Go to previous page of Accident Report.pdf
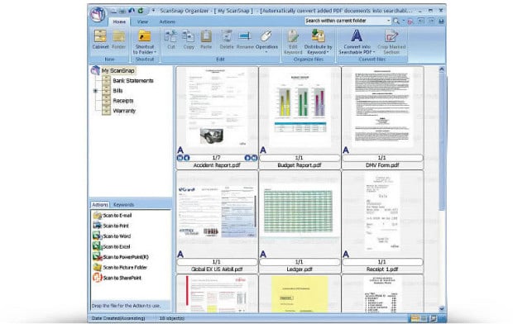Viewport: 513px width, 324px height. coord(186,158)
